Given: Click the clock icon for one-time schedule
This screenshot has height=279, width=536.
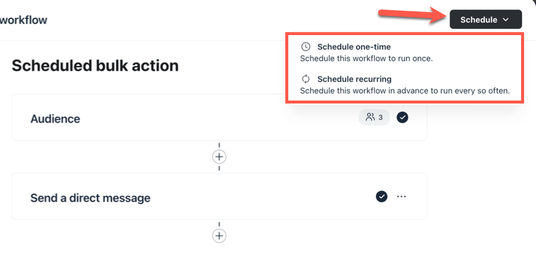Looking at the screenshot, I should click(x=306, y=46).
